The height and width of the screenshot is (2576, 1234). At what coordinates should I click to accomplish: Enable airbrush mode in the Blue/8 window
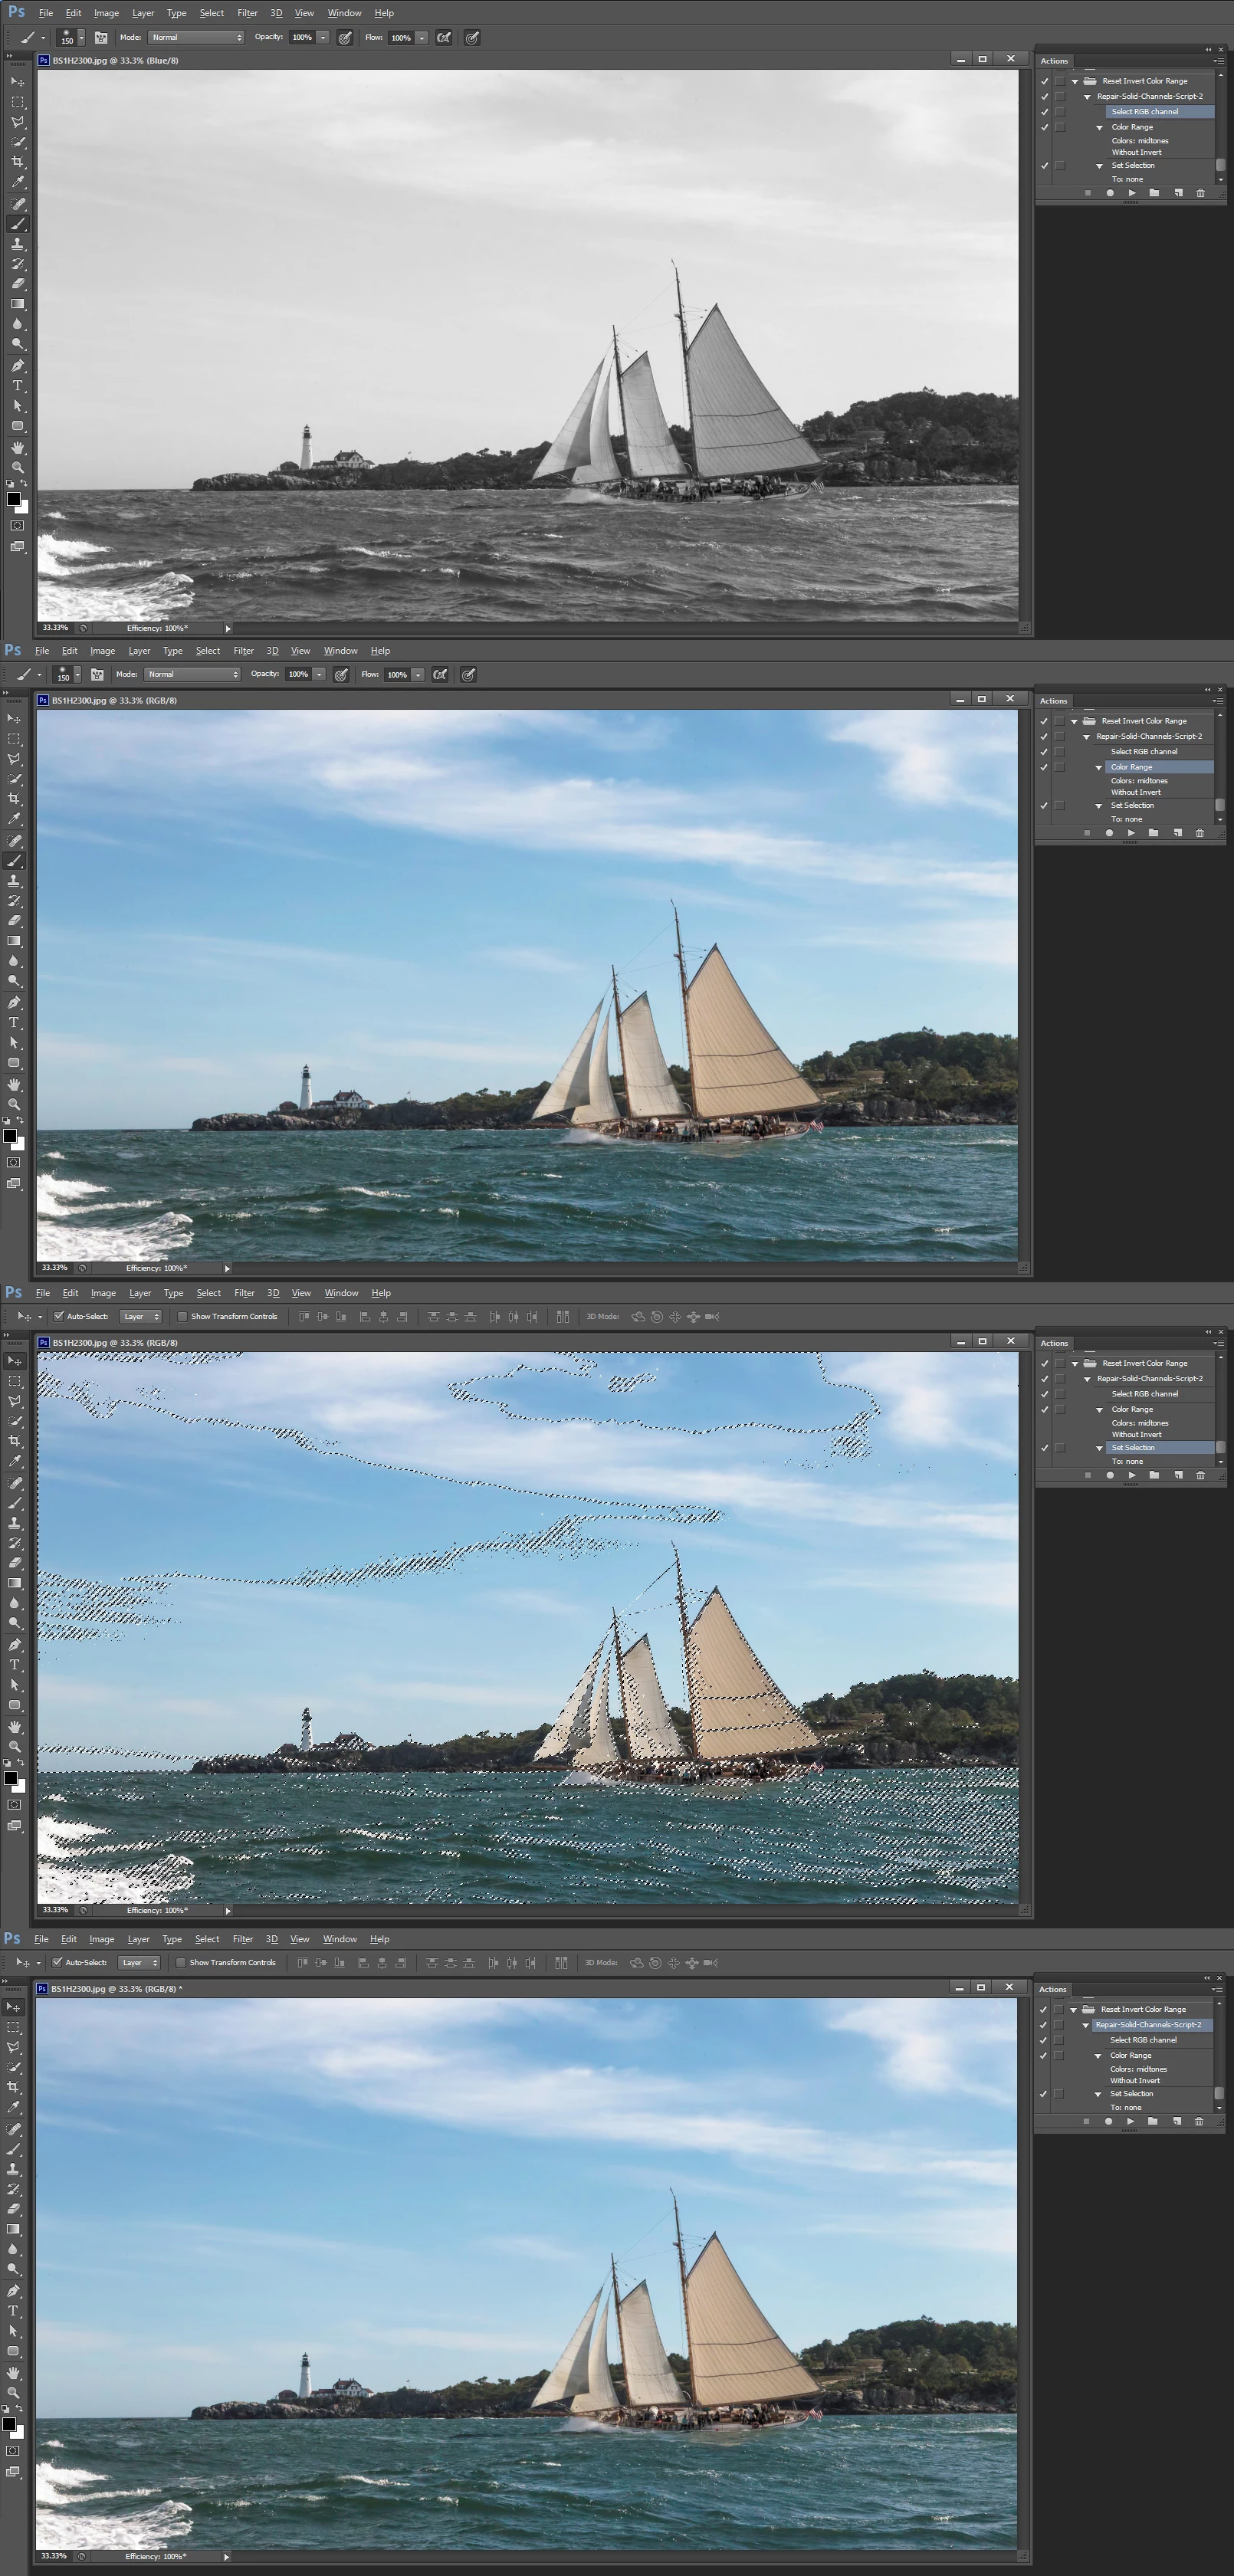coord(444,37)
